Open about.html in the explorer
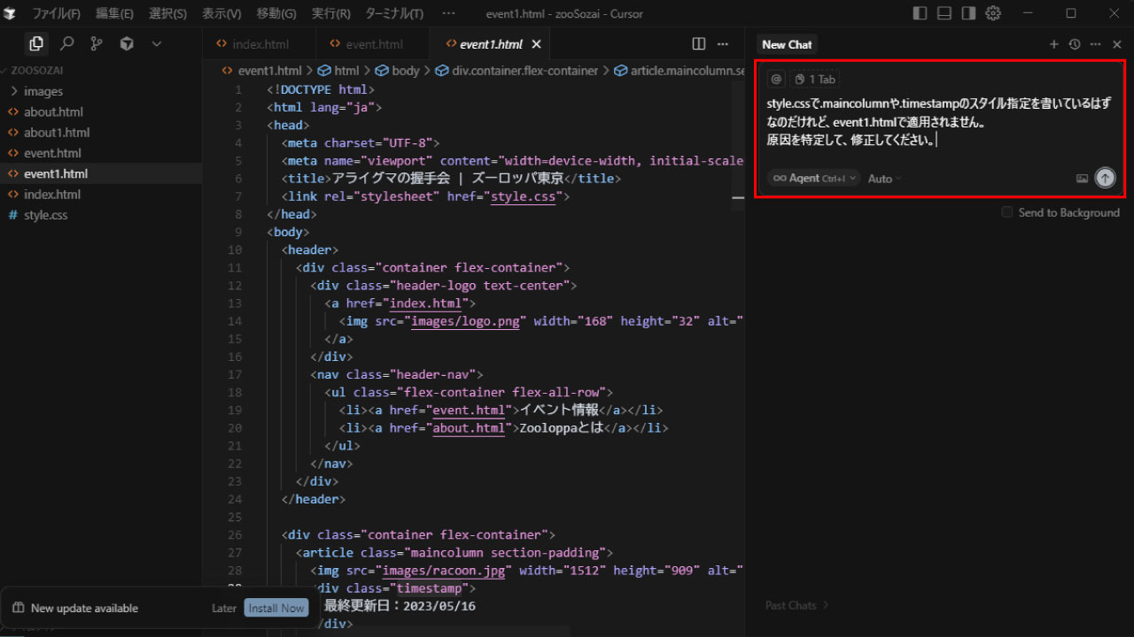This screenshot has width=1134, height=637. coord(101,111)
